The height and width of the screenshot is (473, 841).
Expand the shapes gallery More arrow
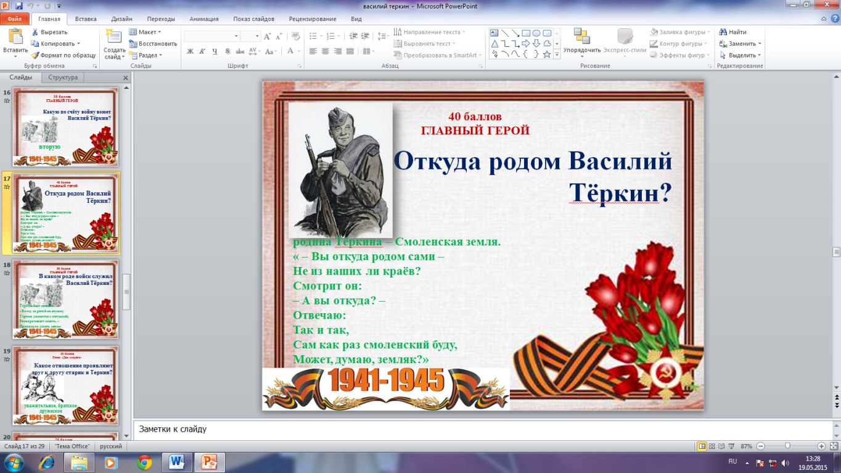[557, 54]
